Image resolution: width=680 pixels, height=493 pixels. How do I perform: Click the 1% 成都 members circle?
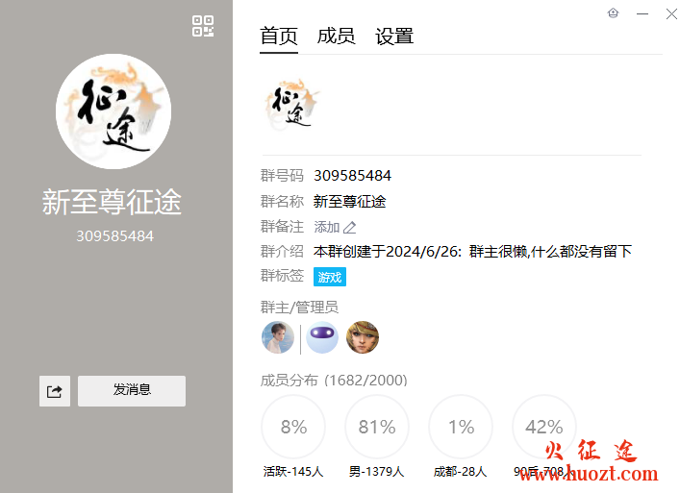461,427
